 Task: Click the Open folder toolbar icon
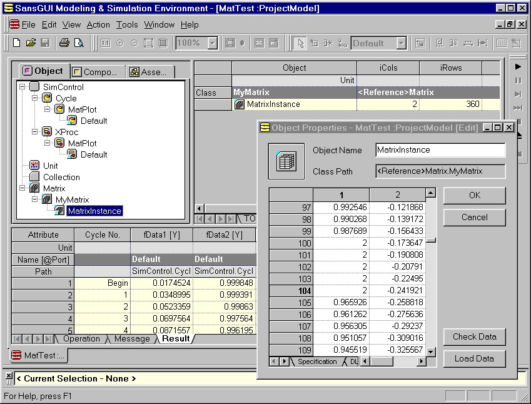click(31, 43)
